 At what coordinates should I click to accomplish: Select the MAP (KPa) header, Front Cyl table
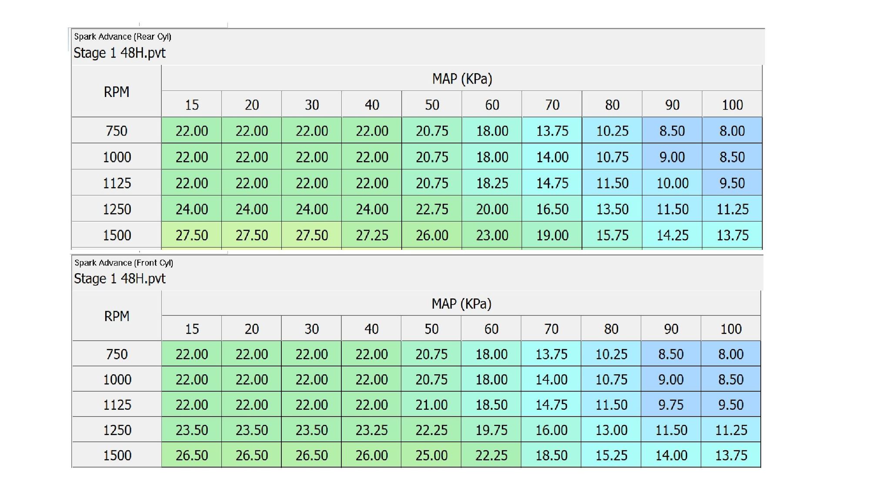coord(461,304)
